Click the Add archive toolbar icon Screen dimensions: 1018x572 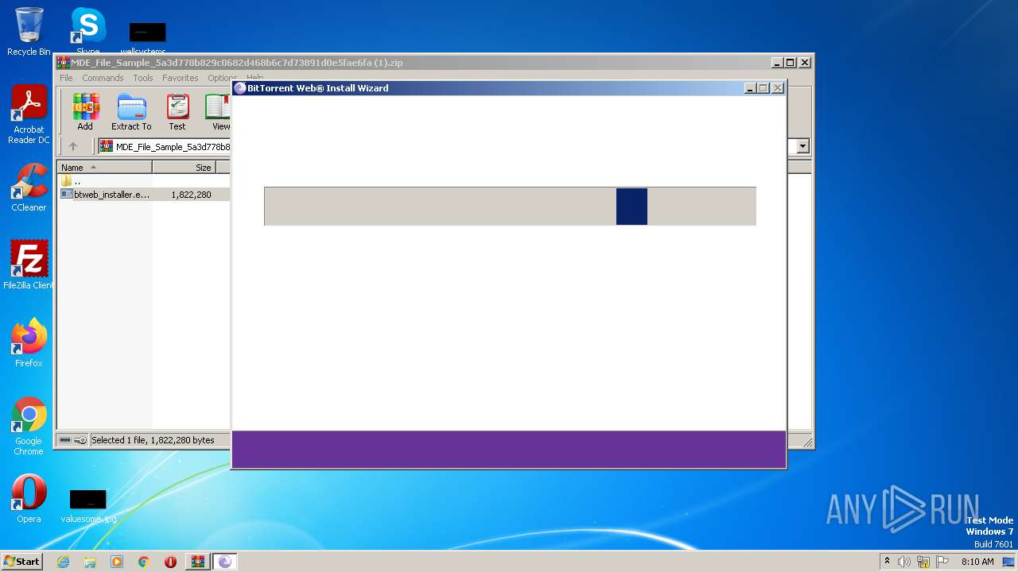pyautogui.click(x=85, y=112)
